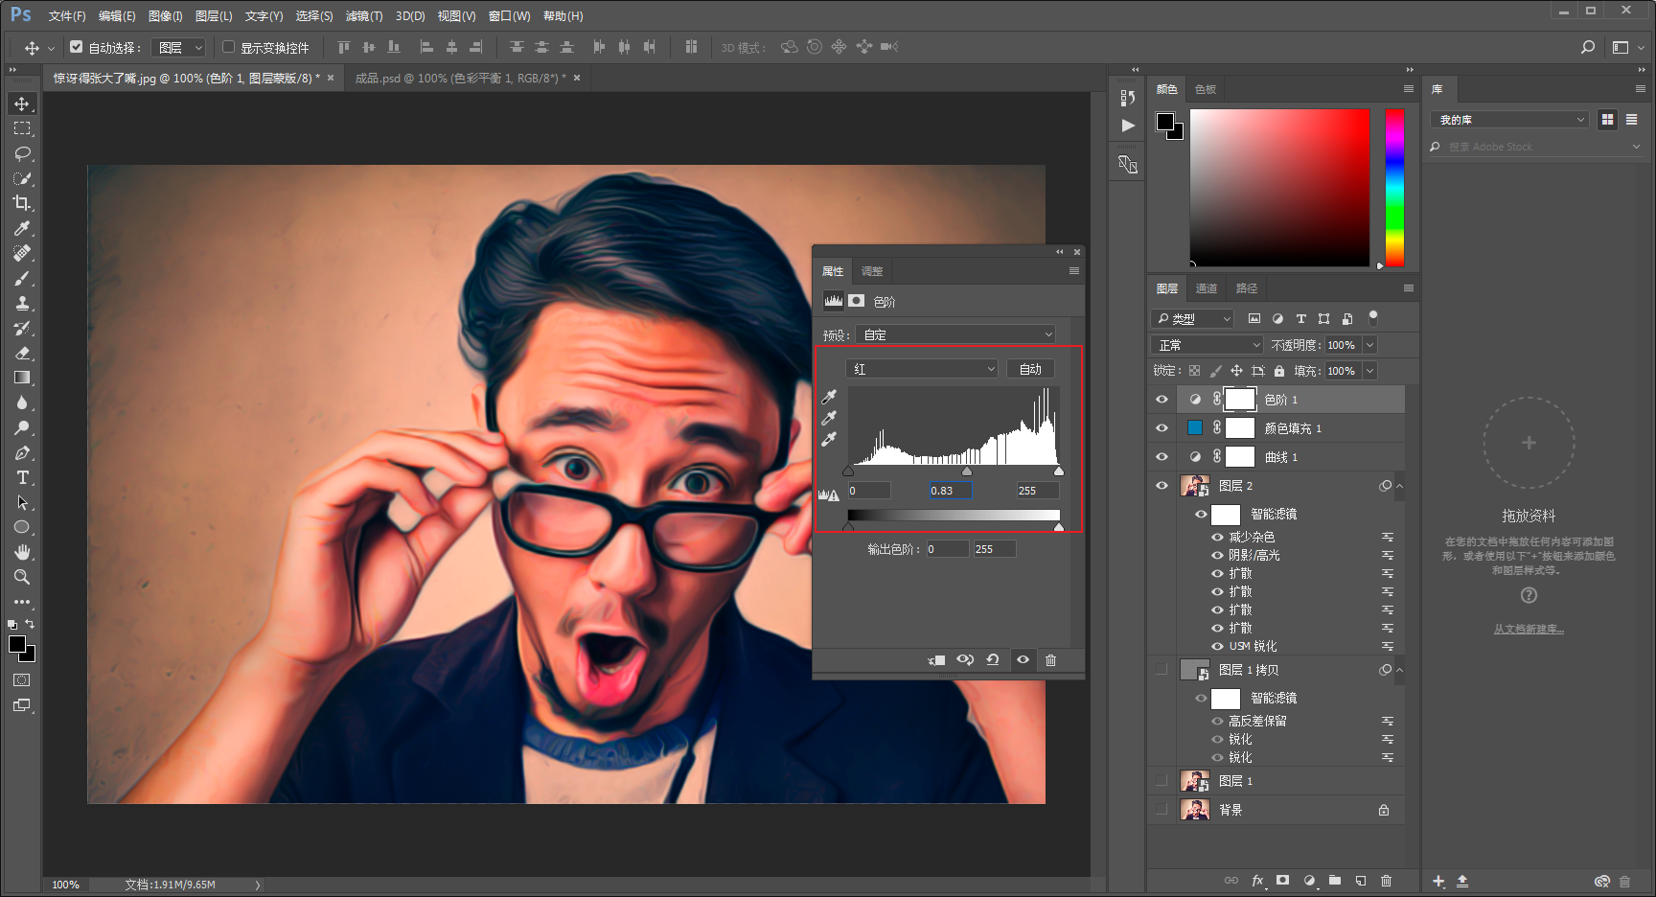Image resolution: width=1656 pixels, height=897 pixels.
Task: Delete the Levels adjustment layer from properties
Action: pyautogui.click(x=1050, y=660)
